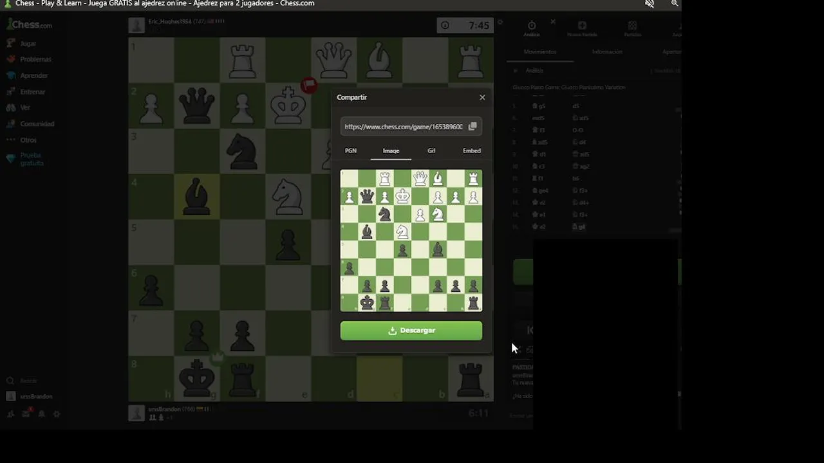Click the Eric_Hughes1984 player name
This screenshot has width=824, height=463.
(170, 21)
